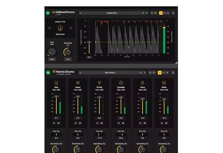Copy A to B in Remix:Drums
This screenshot has width=223, height=153.
[163, 73]
